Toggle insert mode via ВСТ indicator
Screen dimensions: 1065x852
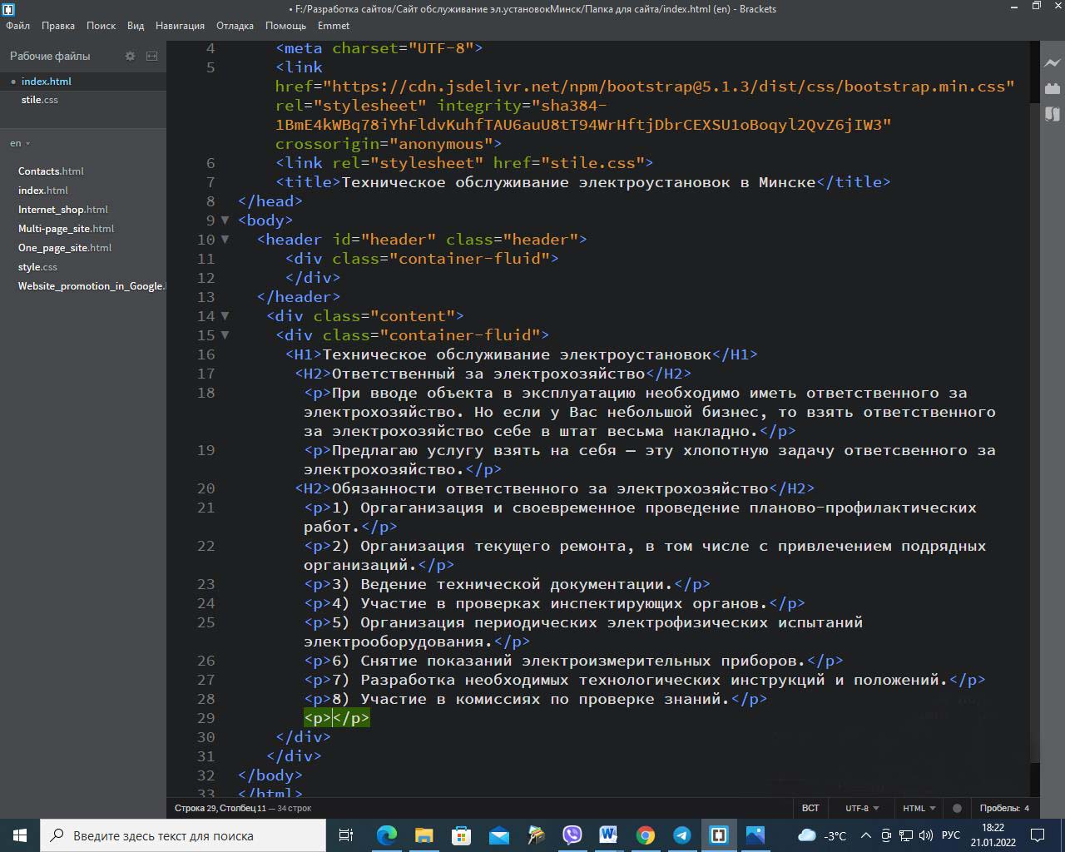coord(810,808)
